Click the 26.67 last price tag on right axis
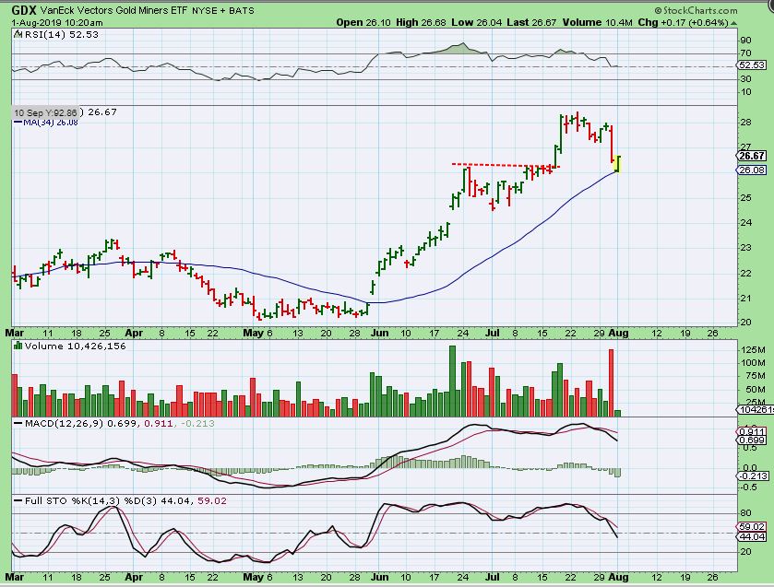Viewport: 774px width, 587px height. point(751,156)
